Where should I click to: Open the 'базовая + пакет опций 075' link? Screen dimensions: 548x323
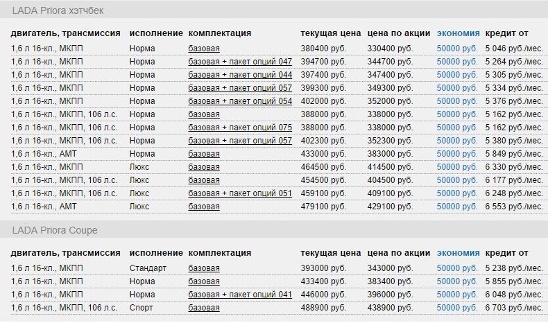coord(240,128)
